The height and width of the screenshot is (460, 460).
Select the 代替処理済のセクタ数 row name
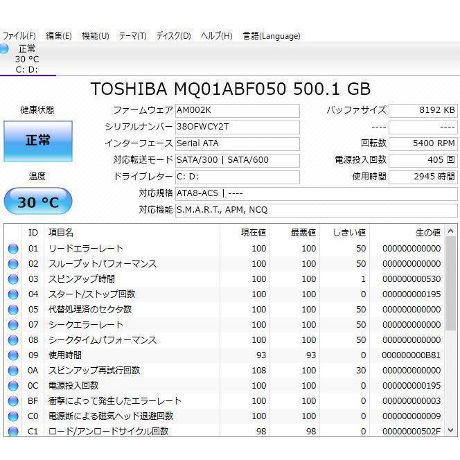click(x=90, y=310)
